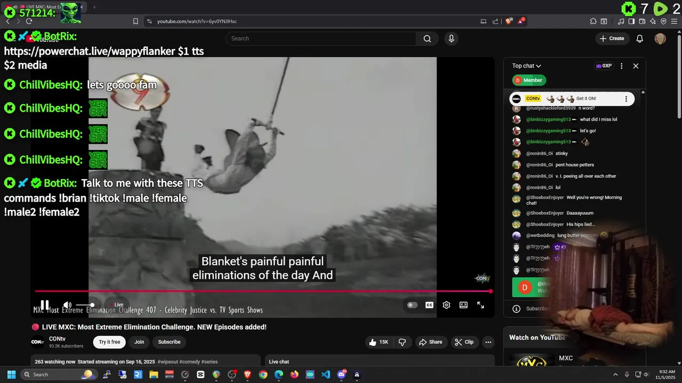Dislike the video

coord(402,342)
